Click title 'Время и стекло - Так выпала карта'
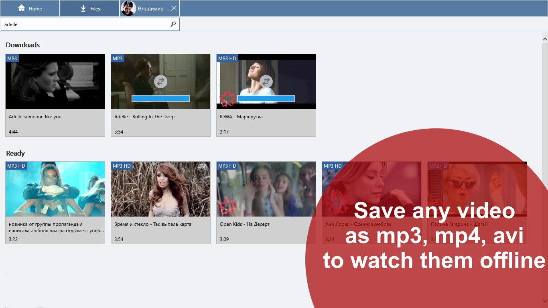This screenshot has height=308, width=548. pos(153,224)
